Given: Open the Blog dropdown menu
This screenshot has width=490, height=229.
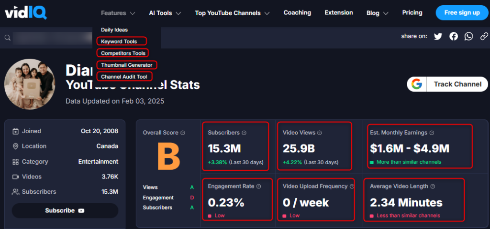Looking at the screenshot, I should click(377, 13).
